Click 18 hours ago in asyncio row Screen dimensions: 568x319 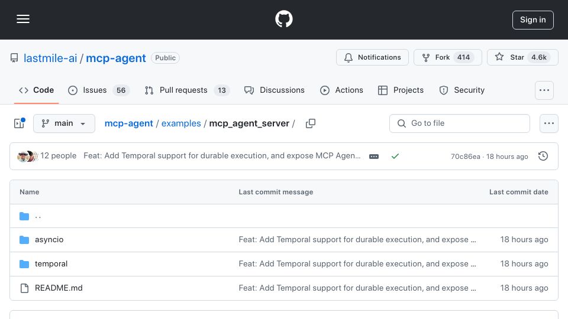[x=524, y=240]
